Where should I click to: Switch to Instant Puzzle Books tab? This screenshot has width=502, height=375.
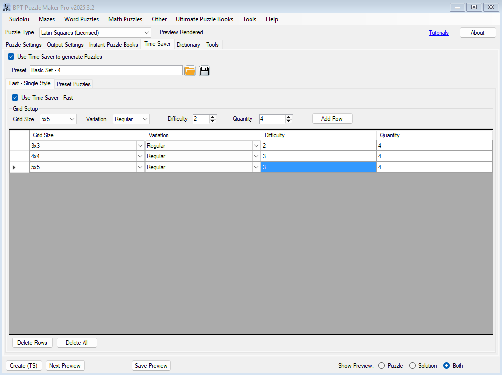[114, 45]
